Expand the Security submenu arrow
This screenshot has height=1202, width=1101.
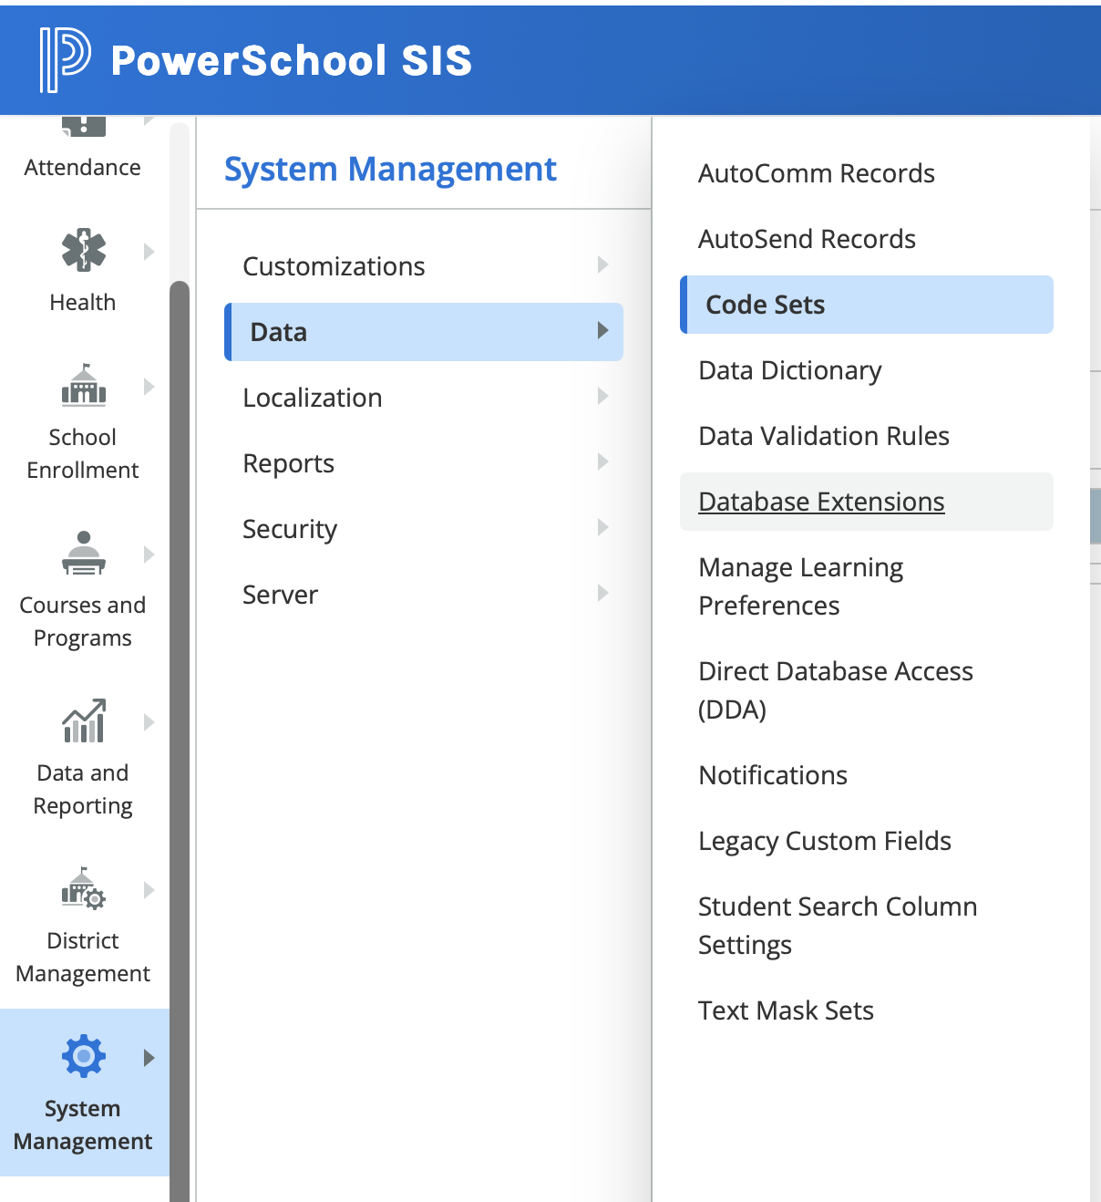point(602,527)
